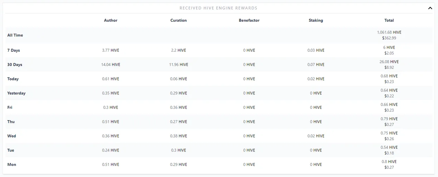Click the All Time dollar value '$362.99'
The height and width of the screenshot is (177, 438).
pyautogui.click(x=389, y=38)
